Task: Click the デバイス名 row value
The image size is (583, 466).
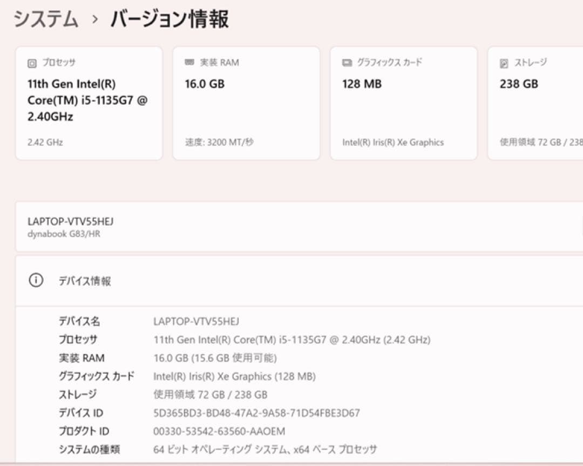Action: point(196,321)
